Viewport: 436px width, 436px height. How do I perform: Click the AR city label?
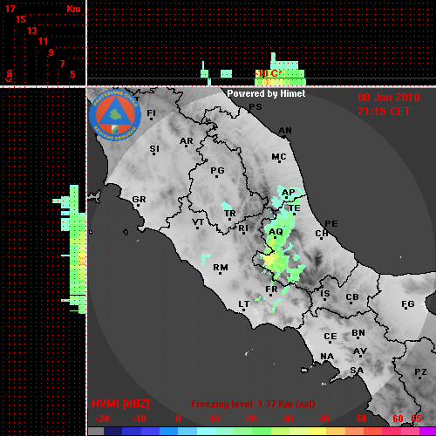tap(187, 141)
